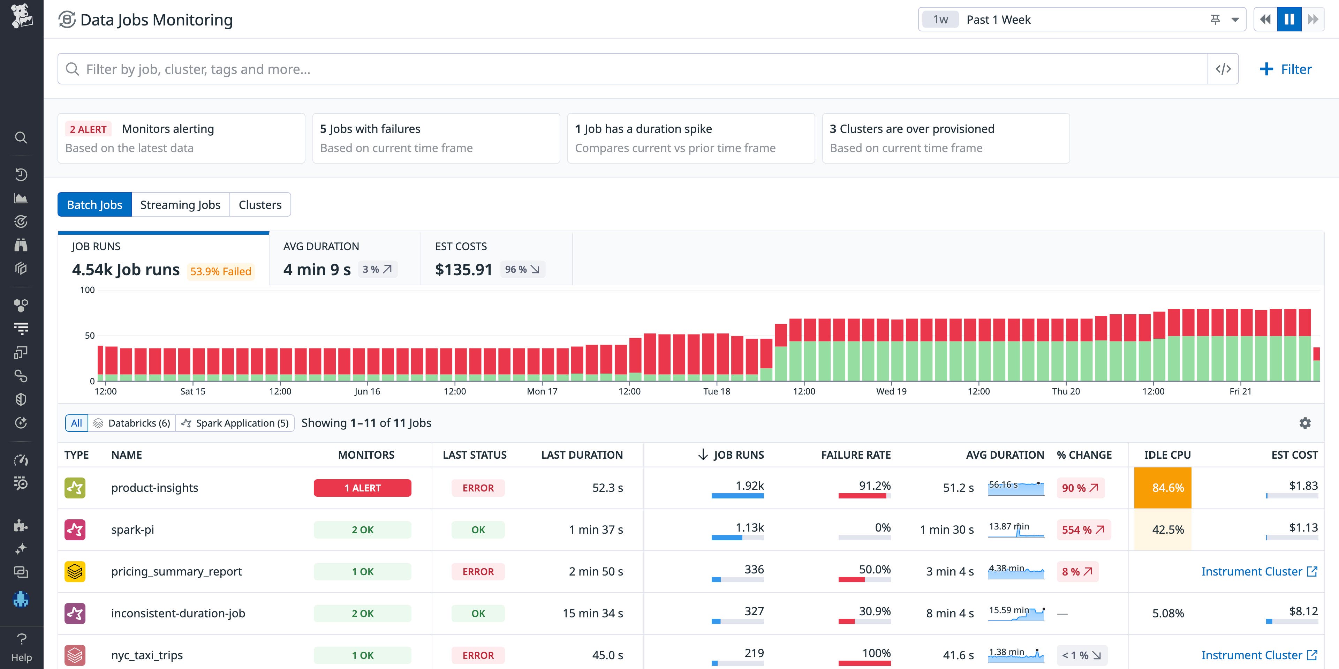Image resolution: width=1339 pixels, height=669 pixels.
Task: Add a filter using the + Filter button
Action: pos(1285,68)
